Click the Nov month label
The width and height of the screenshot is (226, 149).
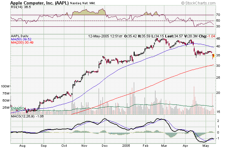[x=84, y=146]
